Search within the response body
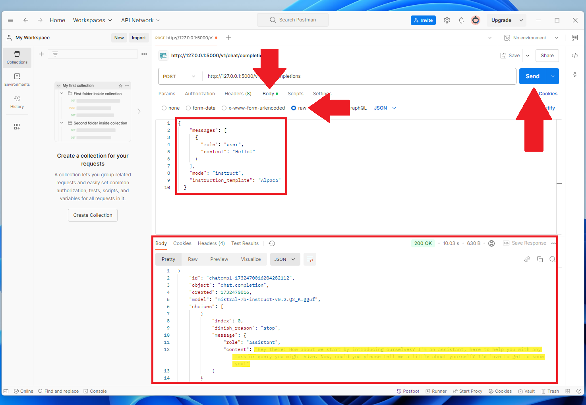Viewport: 586px width, 405px height. [x=552, y=259]
